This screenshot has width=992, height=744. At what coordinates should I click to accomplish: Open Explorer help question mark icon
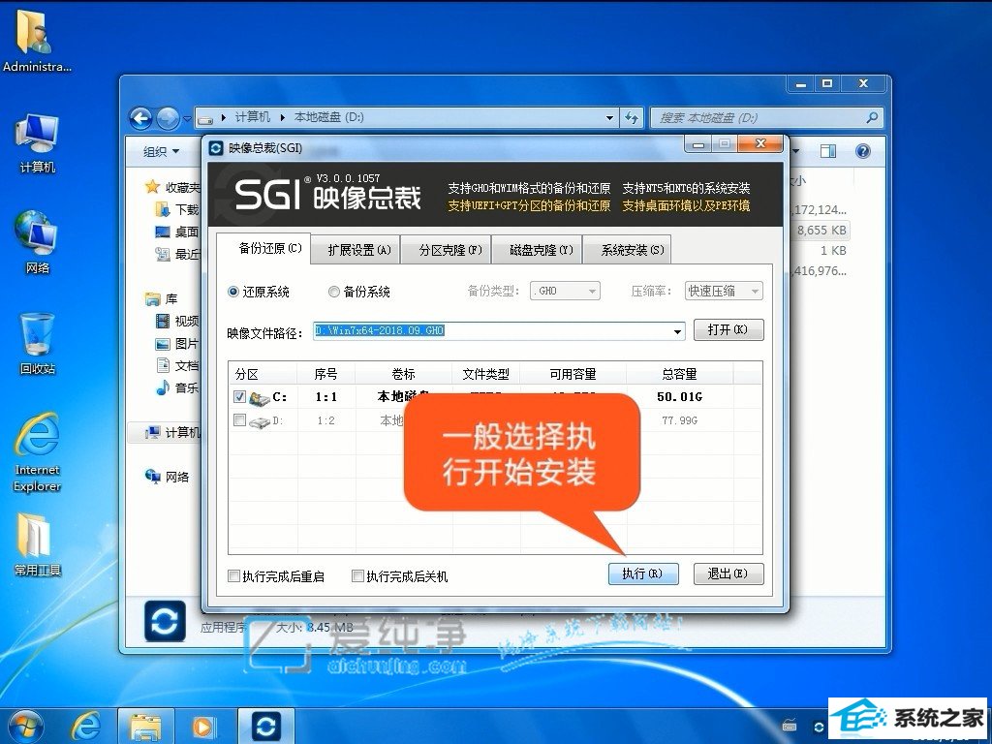pos(862,151)
